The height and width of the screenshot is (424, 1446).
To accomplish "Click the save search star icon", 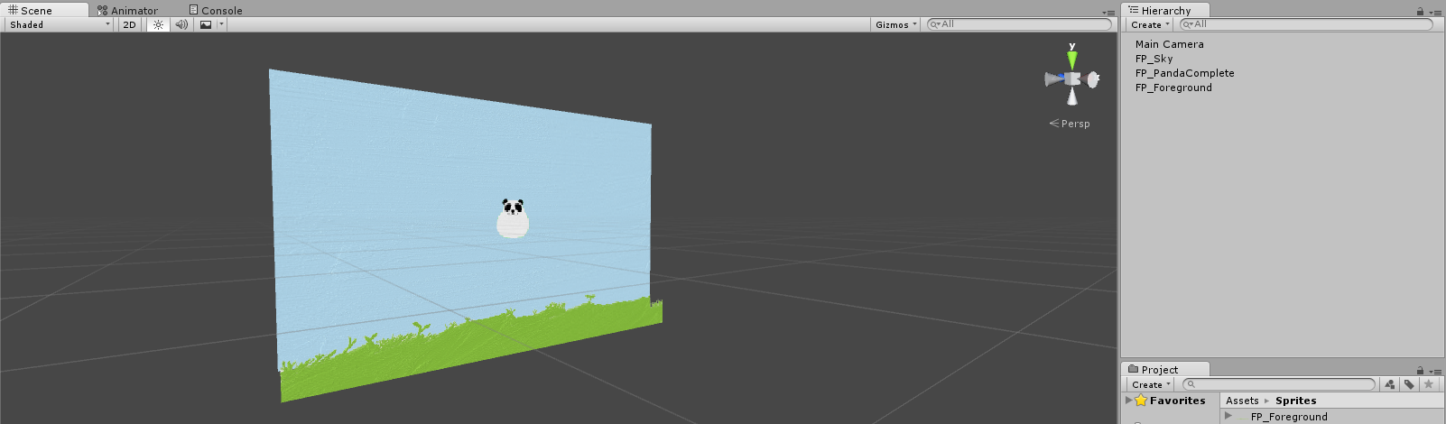I will click(x=1428, y=384).
